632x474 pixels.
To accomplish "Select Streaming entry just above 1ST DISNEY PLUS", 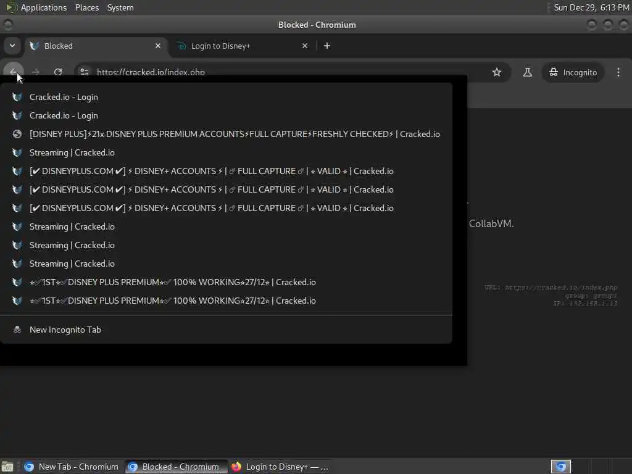I will [x=226, y=264].
